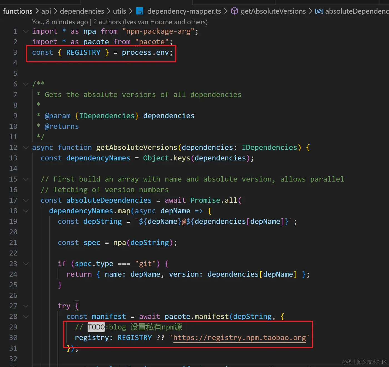
Task: Select the utils breadcrumb entry
Action: [119, 11]
